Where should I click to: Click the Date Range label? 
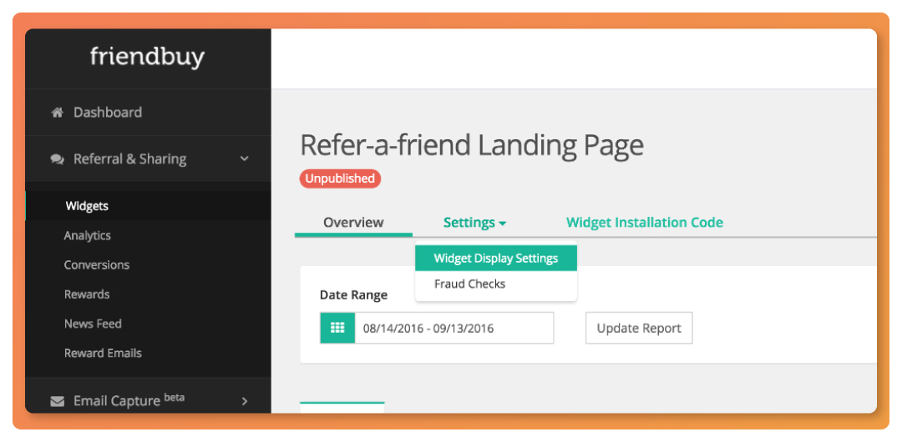point(353,295)
